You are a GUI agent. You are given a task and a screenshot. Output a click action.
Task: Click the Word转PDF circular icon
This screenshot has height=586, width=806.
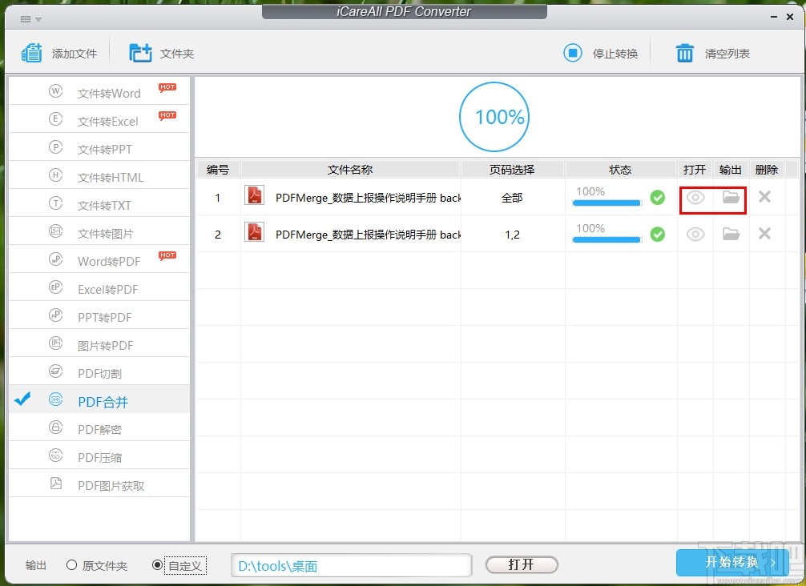55,259
